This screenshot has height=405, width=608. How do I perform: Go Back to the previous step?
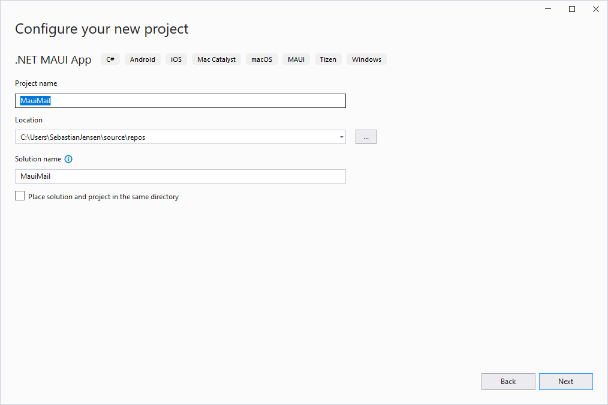tap(508, 382)
